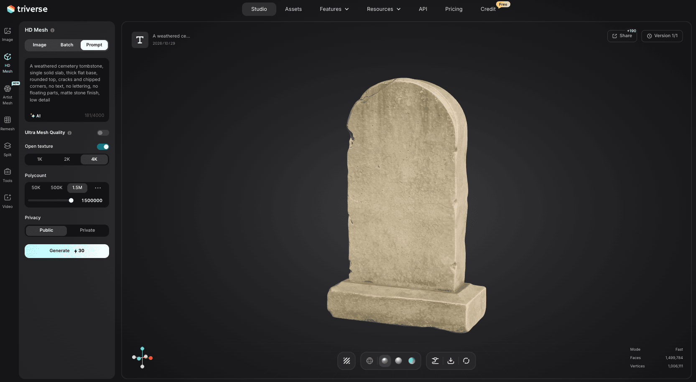Open the Version 1/1 selector
This screenshot has height=382, width=696.
[662, 36]
